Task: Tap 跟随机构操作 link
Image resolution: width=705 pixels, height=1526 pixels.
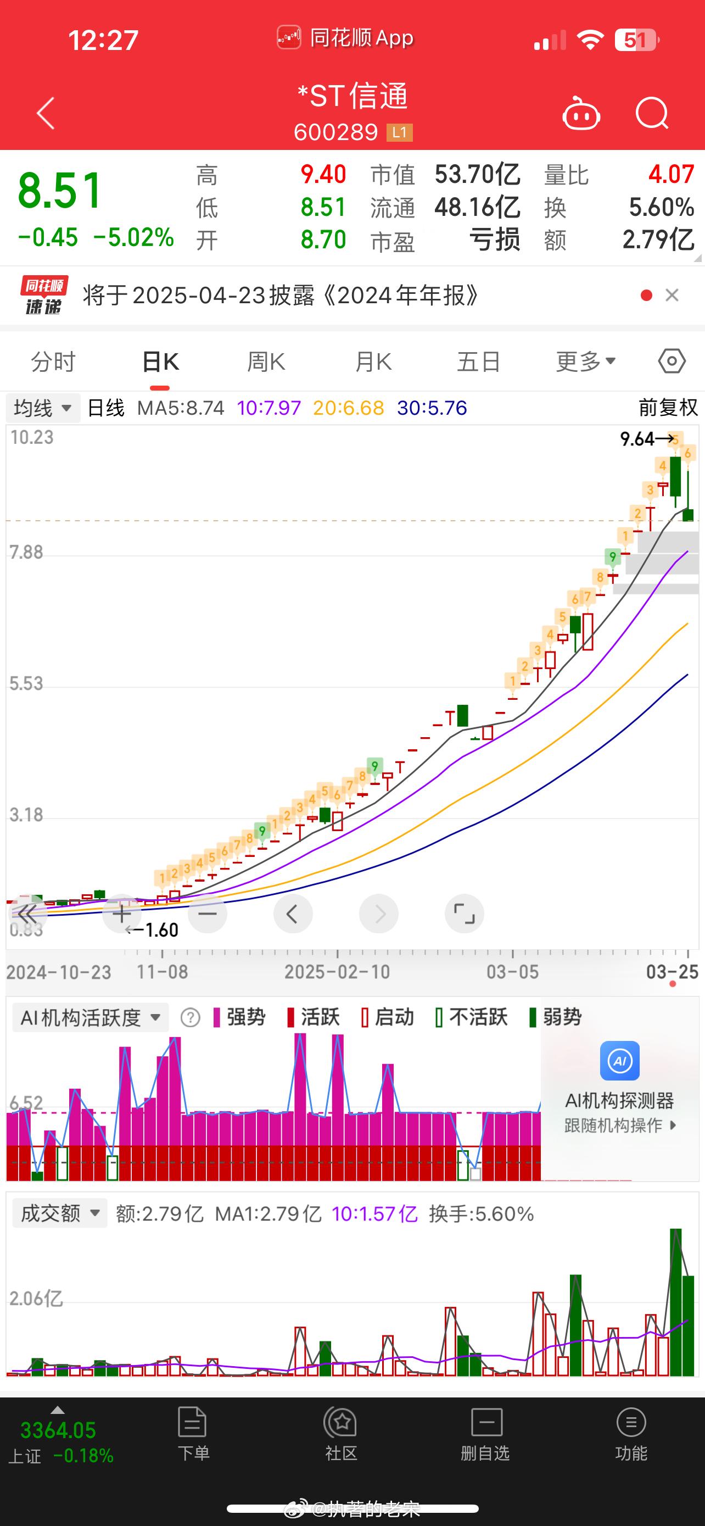Action: [620, 1126]
